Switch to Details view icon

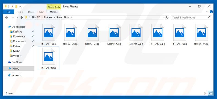(206, 93)
